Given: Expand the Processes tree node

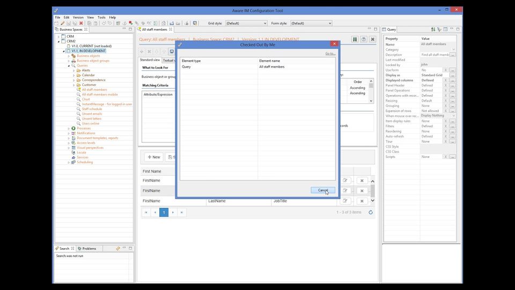Looking at the screenshot, I should (x=69, y=128).
